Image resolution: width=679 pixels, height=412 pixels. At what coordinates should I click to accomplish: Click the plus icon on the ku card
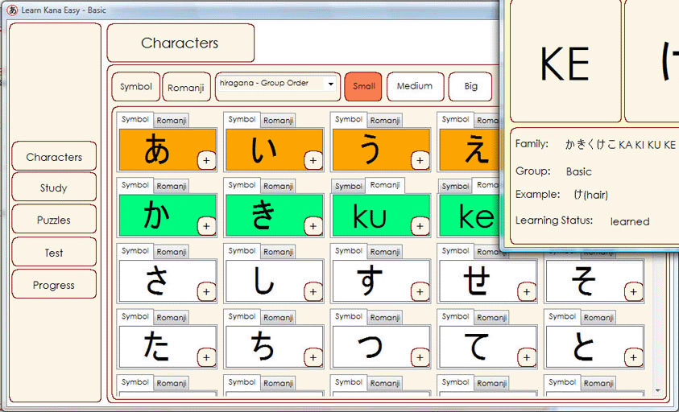420,226
